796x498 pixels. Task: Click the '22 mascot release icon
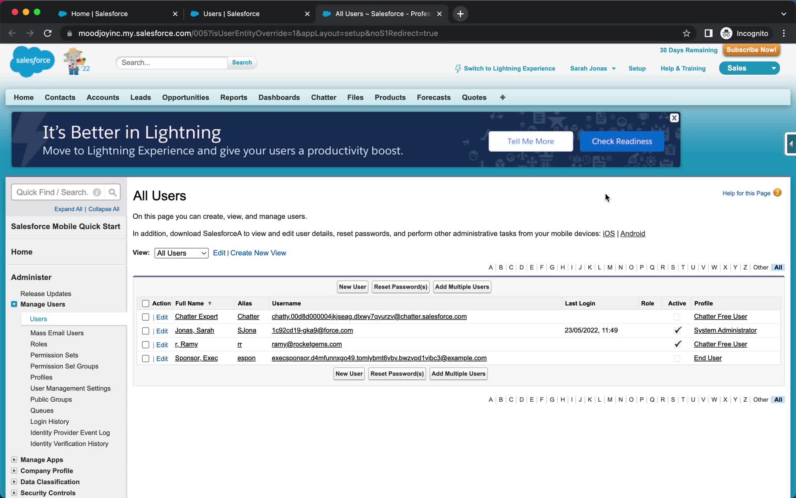coord(76,61)
